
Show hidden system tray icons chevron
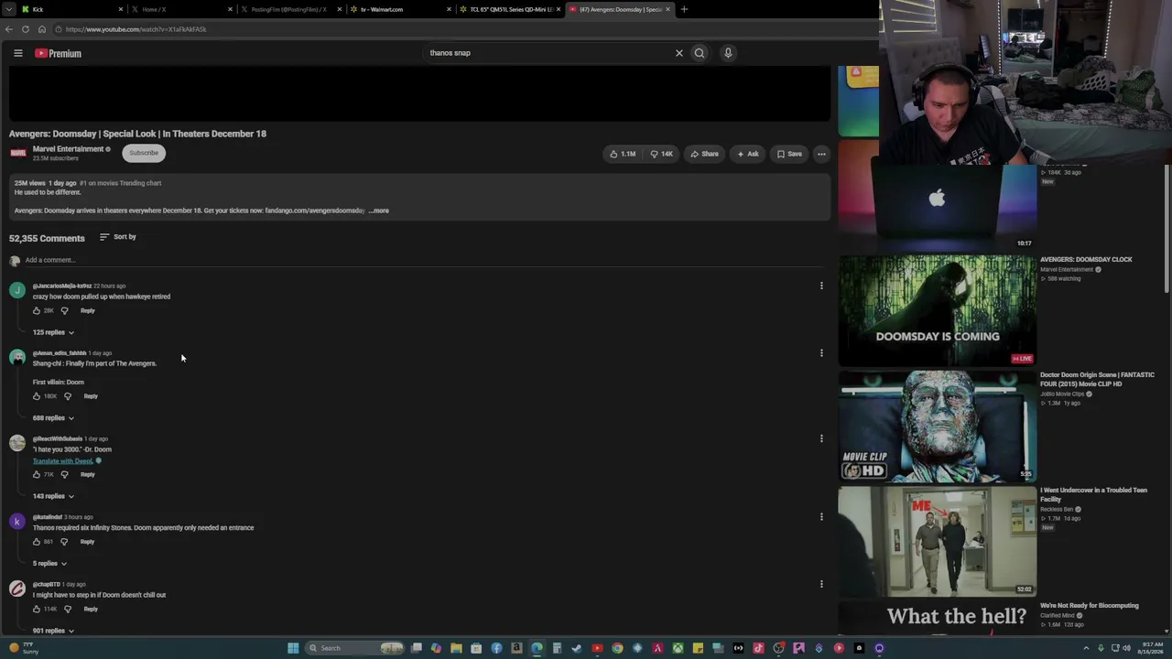[x=1086, y=648]
